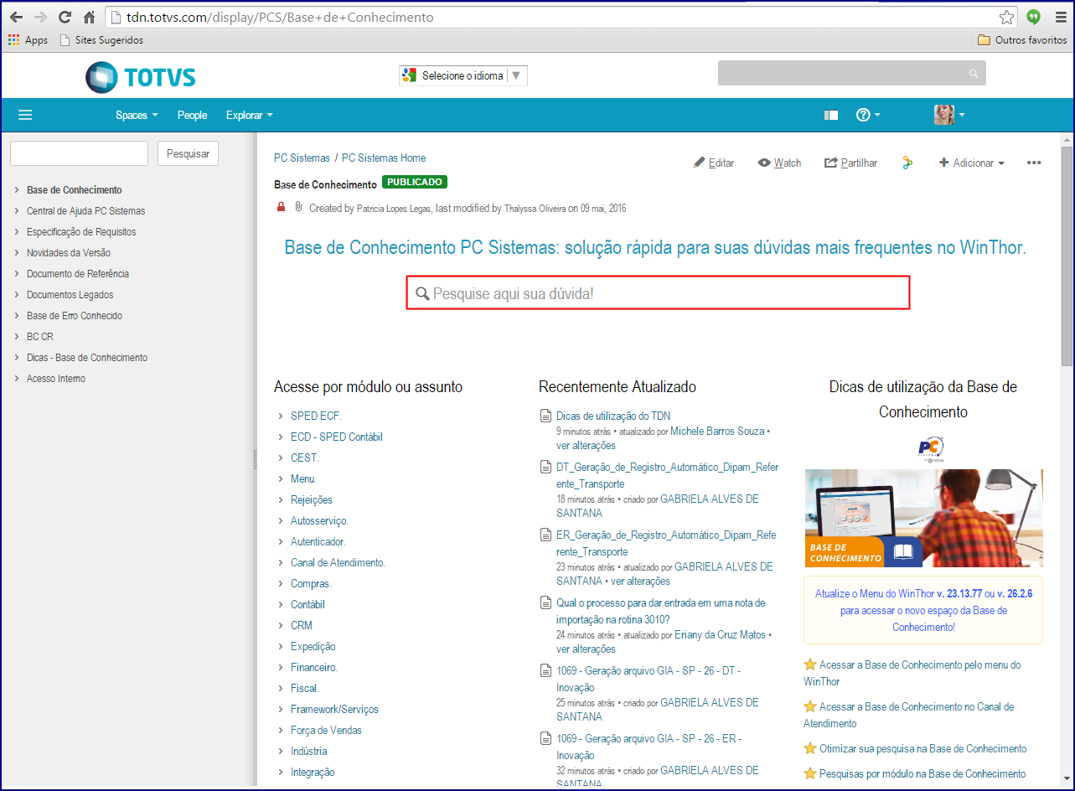
Task: Expand the 'Indústria' module chevron
Action: pos(281,751)
